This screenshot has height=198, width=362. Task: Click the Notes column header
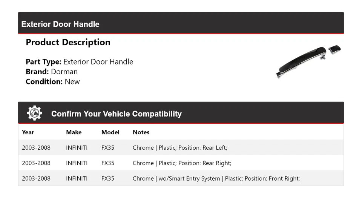[x=141, y=132]
